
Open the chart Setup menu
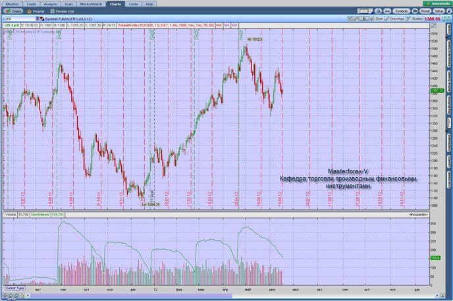click(439, 11)
